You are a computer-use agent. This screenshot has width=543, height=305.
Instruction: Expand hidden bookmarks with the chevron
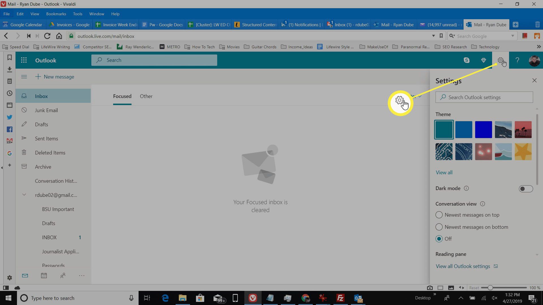pyautogui.click(x=538, y=47)
